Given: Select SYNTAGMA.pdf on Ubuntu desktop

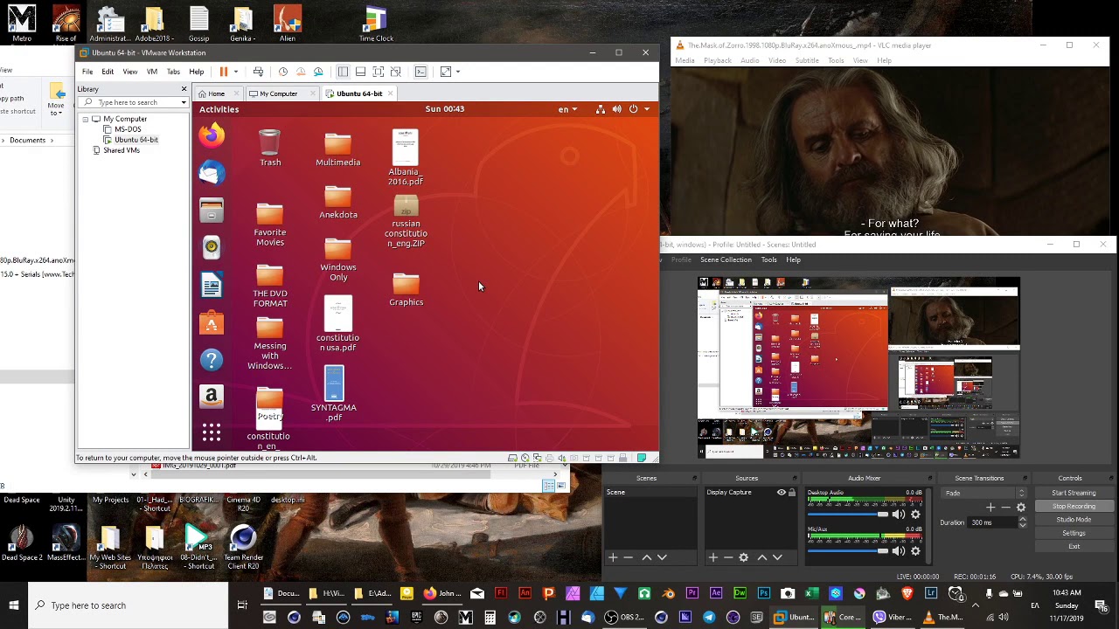Looking at the screenshot, I should 334,393.
